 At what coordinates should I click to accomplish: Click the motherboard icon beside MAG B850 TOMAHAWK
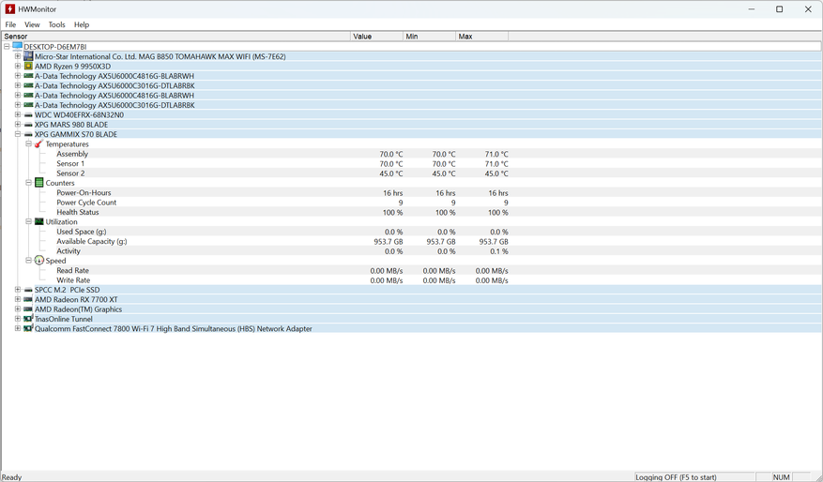[x=28, y=56]
